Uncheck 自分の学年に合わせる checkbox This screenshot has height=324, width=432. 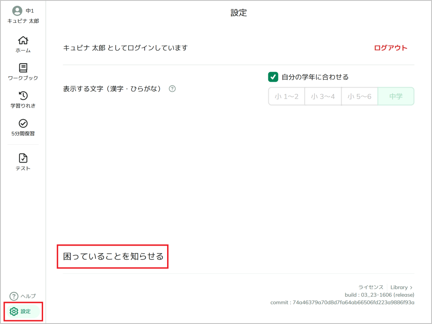273,77
